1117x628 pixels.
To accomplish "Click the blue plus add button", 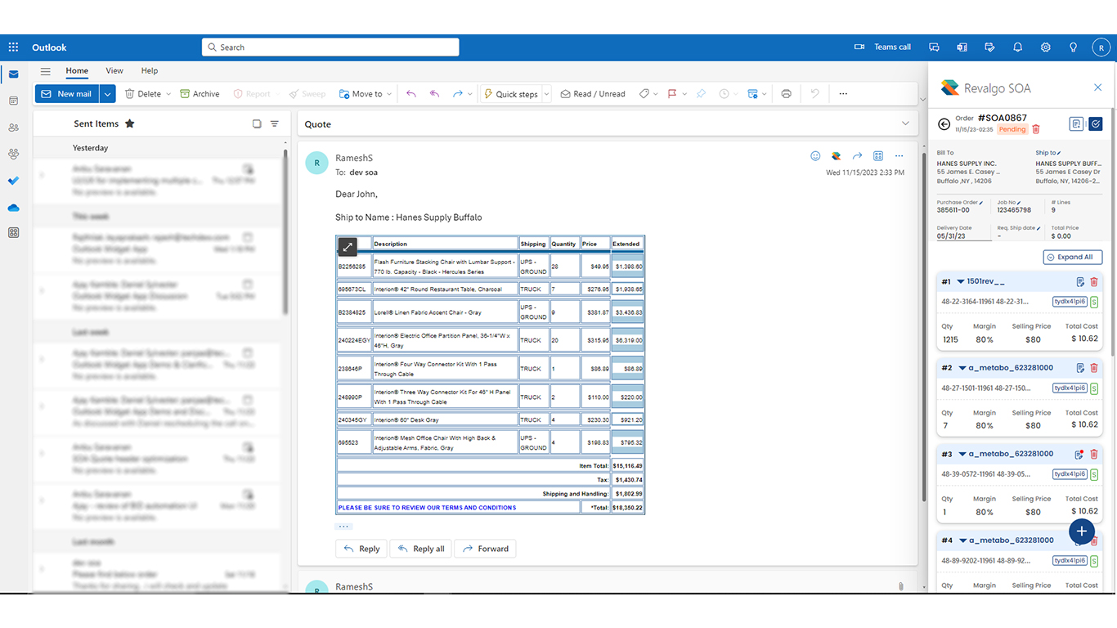I will pyautogui.click(x=1081, y=532).
